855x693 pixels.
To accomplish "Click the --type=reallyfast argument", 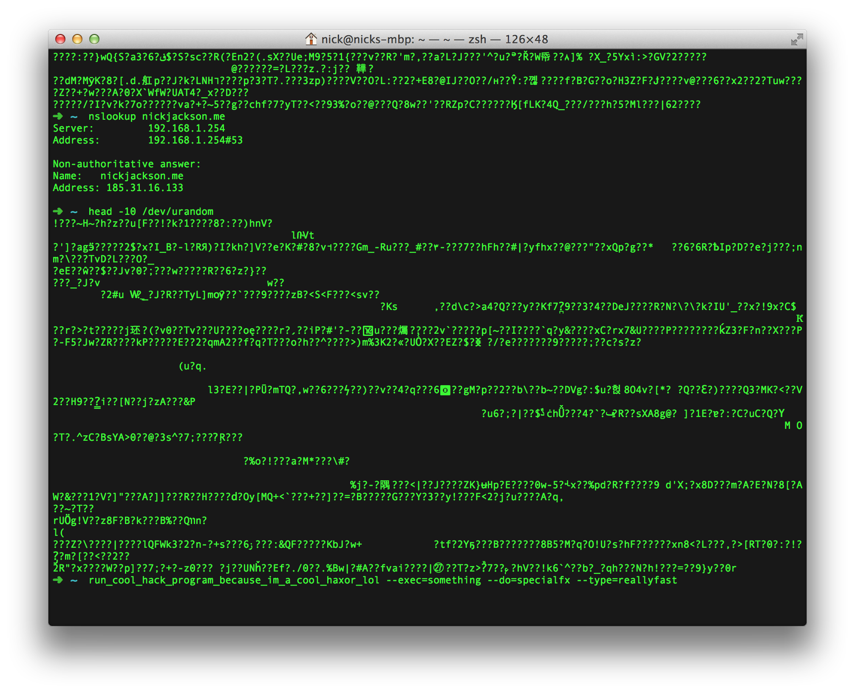I will pos(627,580).
